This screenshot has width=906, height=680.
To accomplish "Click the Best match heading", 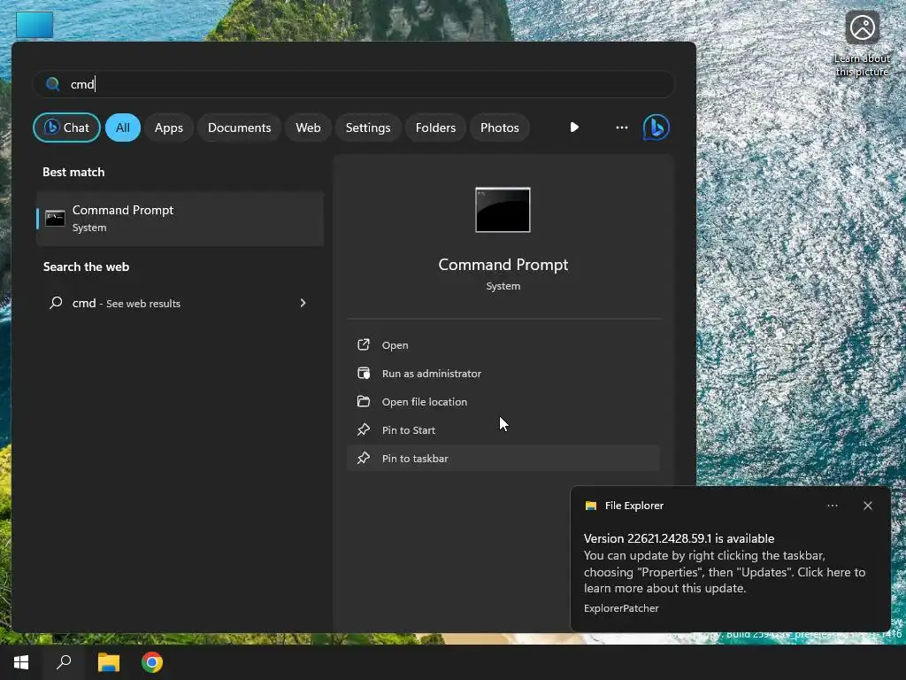I will pyautogui.click(x=73, y=173).
